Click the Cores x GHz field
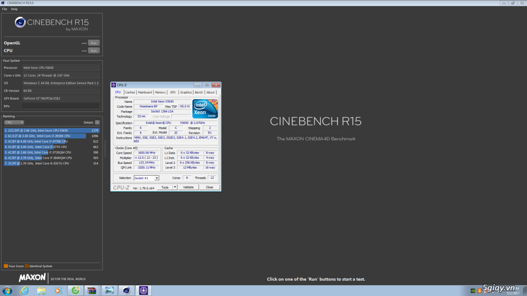 point(61,76)
